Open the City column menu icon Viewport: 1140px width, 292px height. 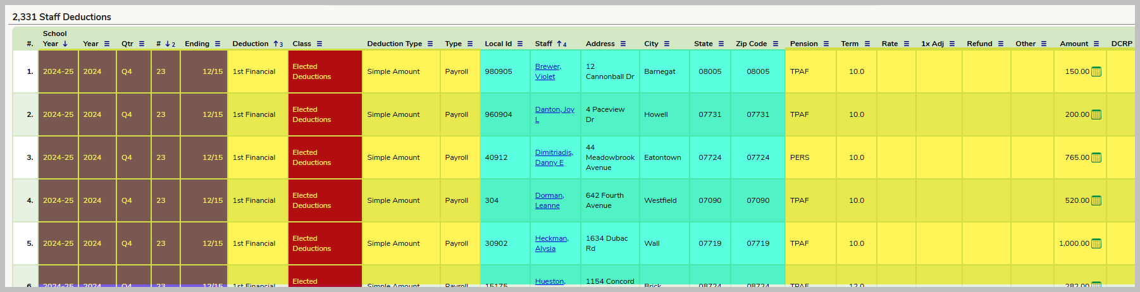tap(667, 44)
